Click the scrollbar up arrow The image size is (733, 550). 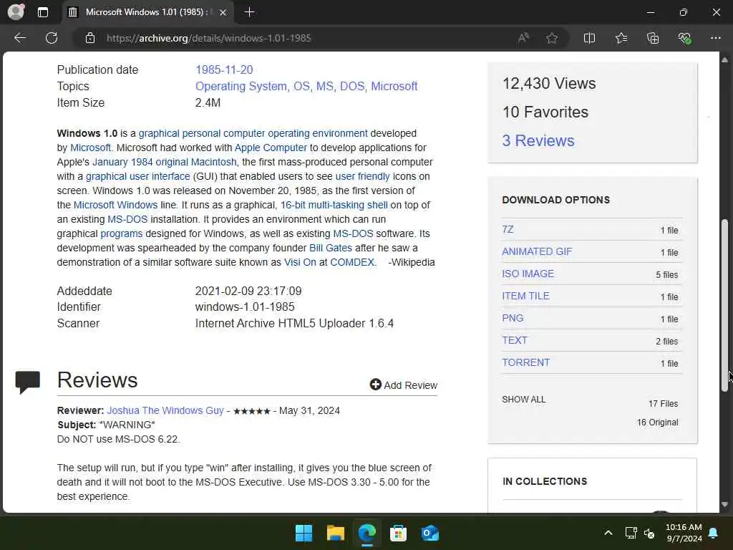coord(724,60)
